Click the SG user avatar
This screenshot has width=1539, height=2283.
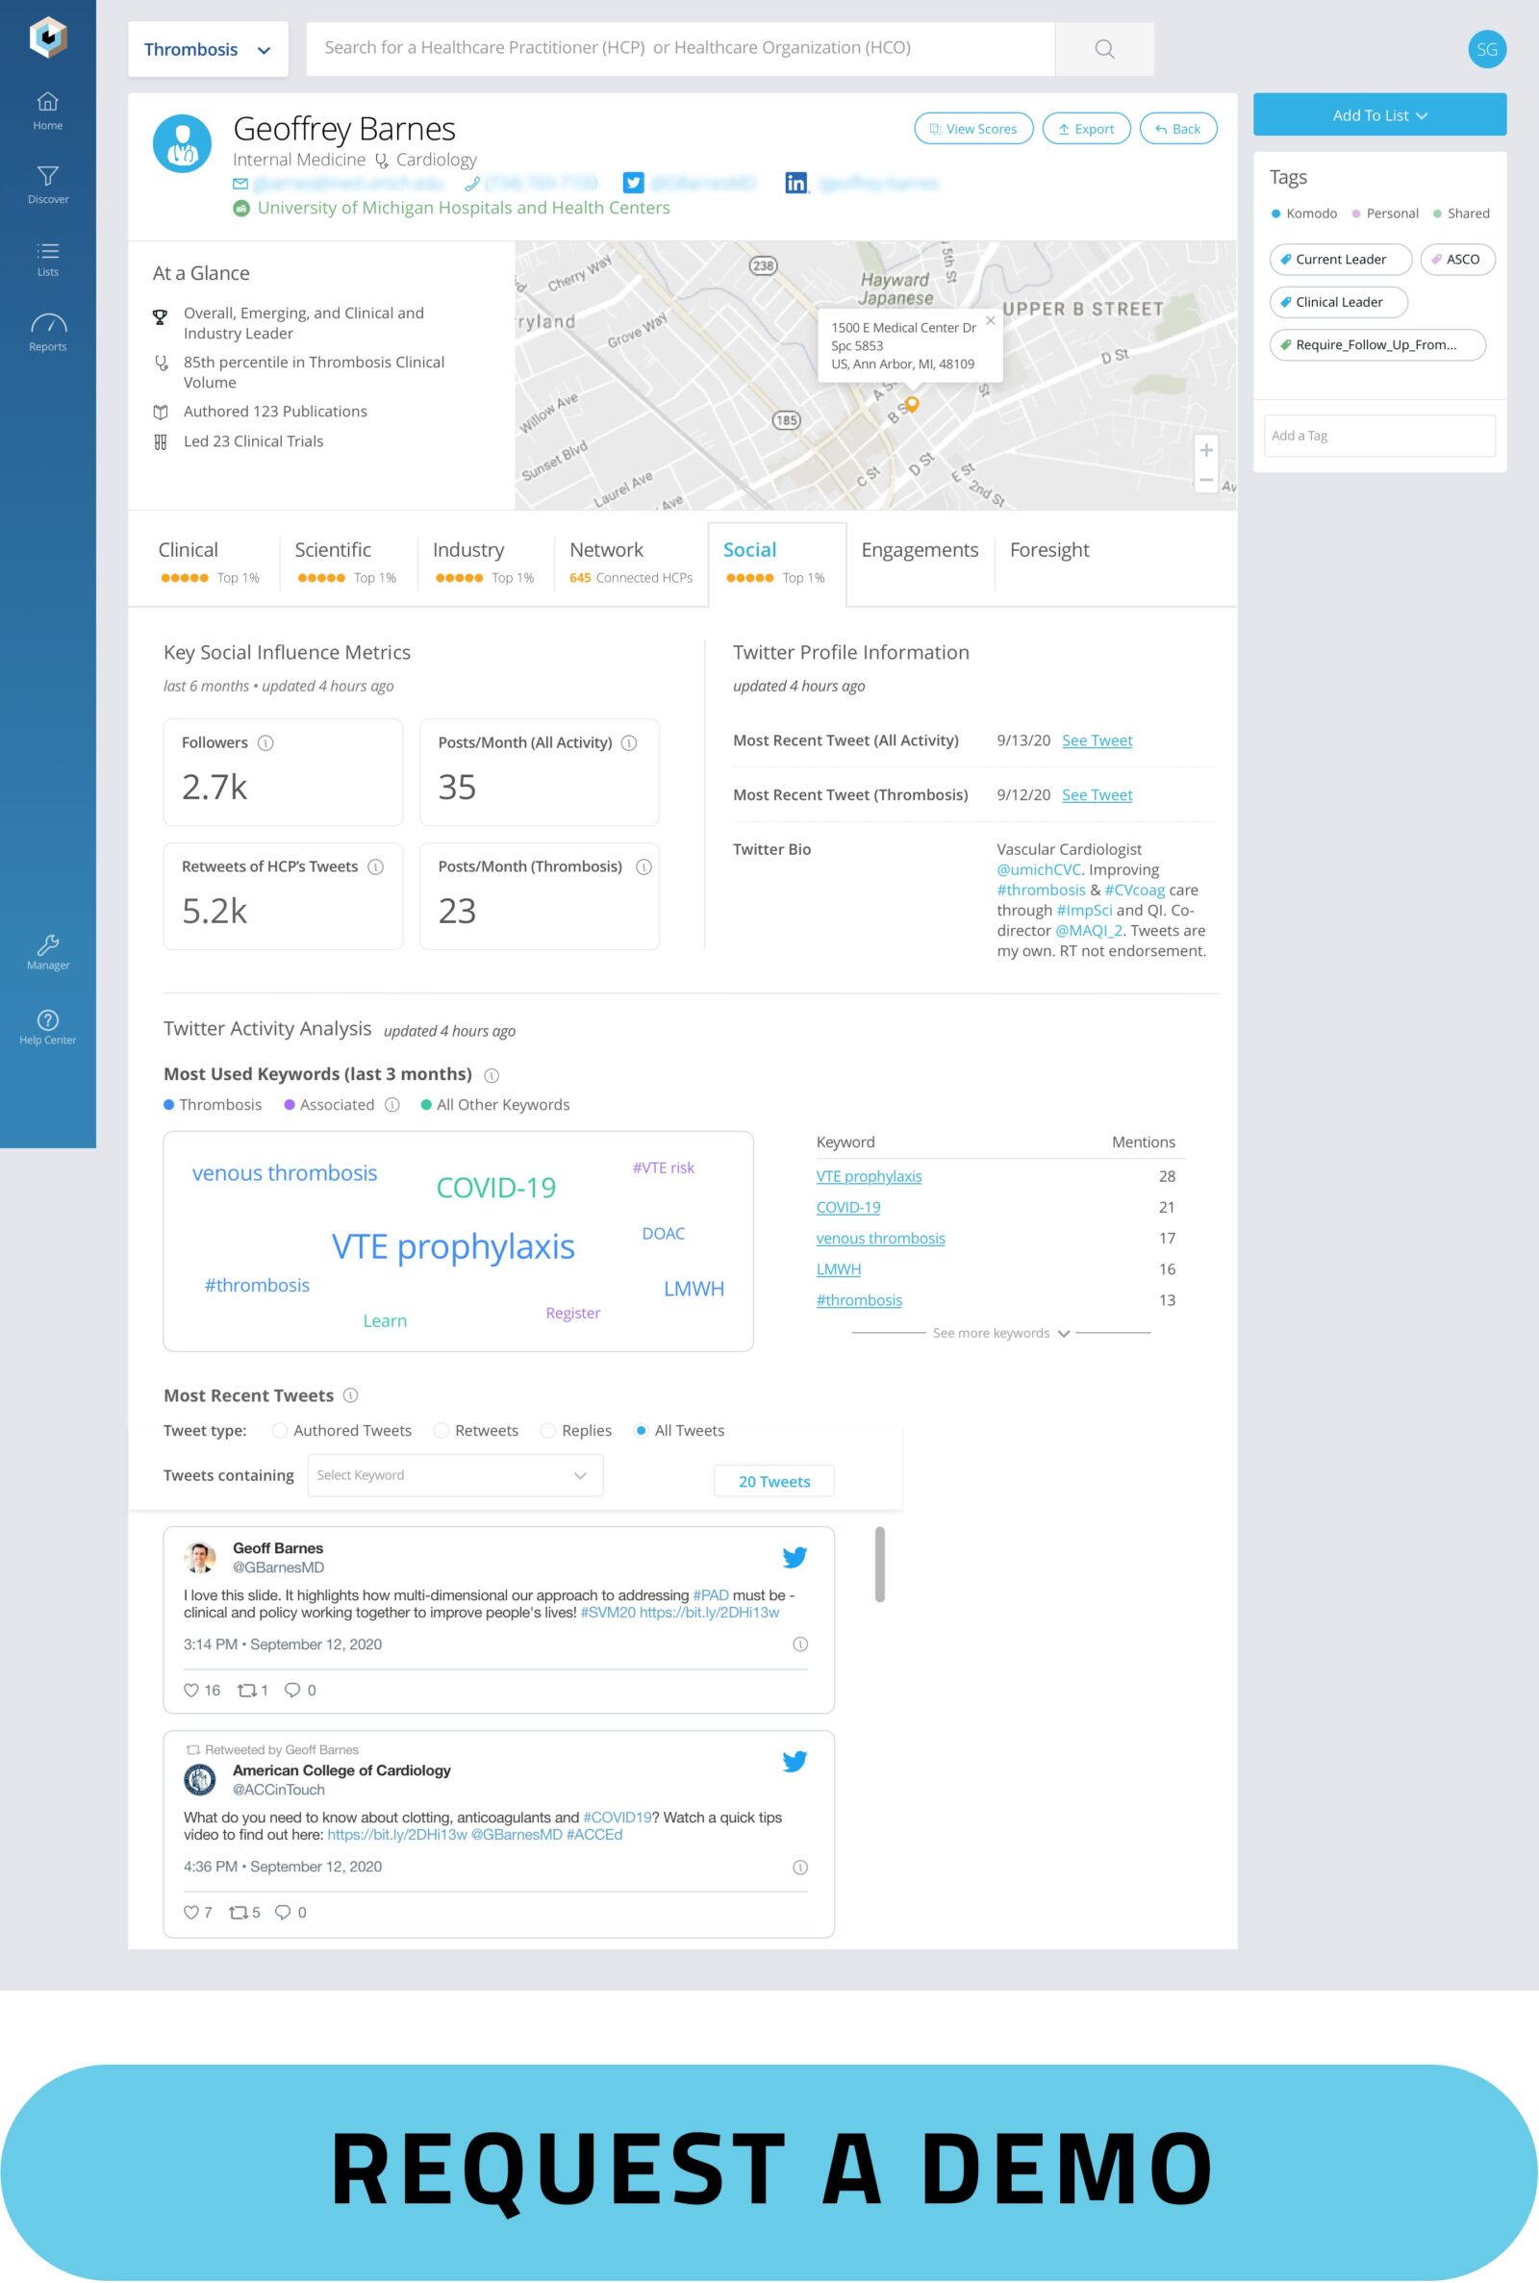click(x=1486, y=49)
